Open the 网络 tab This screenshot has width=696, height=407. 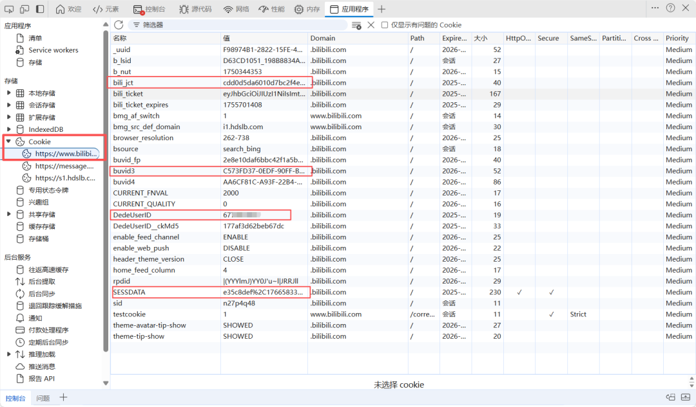click(236, 9)
